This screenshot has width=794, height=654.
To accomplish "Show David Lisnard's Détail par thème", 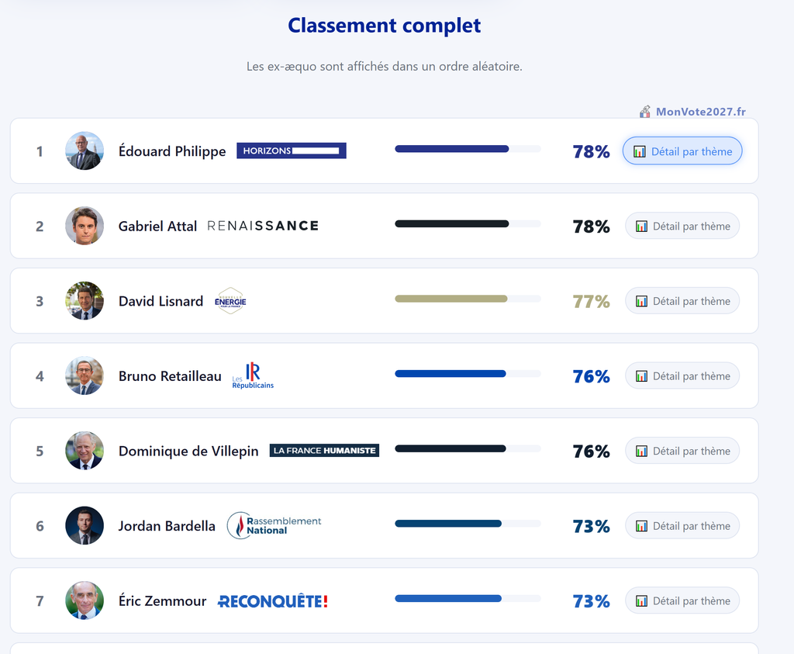I will tap(682, 301).
